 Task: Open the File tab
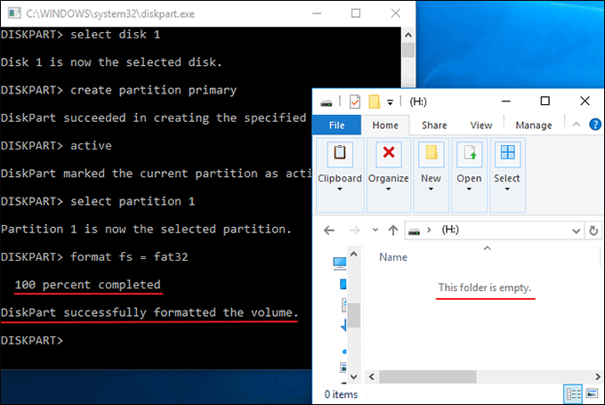pyautogui.click(x=336, y=126)
